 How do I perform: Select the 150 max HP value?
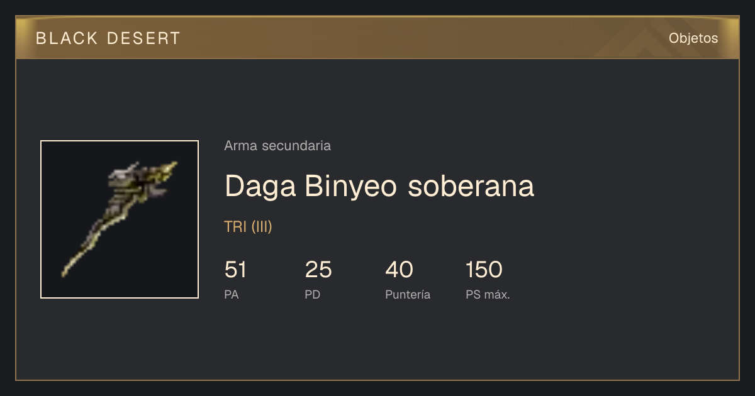(484, 270)
